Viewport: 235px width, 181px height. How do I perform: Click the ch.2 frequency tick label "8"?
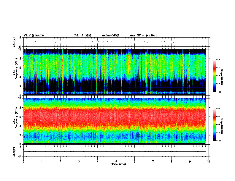[21, 108]
